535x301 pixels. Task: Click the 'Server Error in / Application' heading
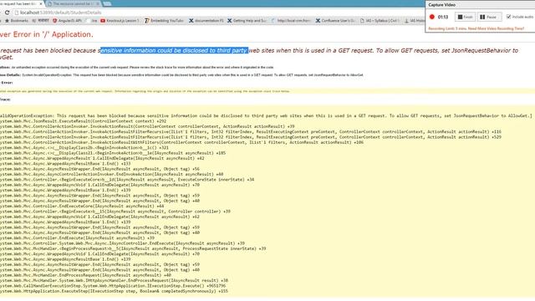point(47,34)
